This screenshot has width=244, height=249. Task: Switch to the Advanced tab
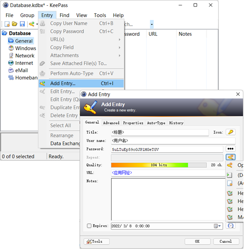[111, 123]
